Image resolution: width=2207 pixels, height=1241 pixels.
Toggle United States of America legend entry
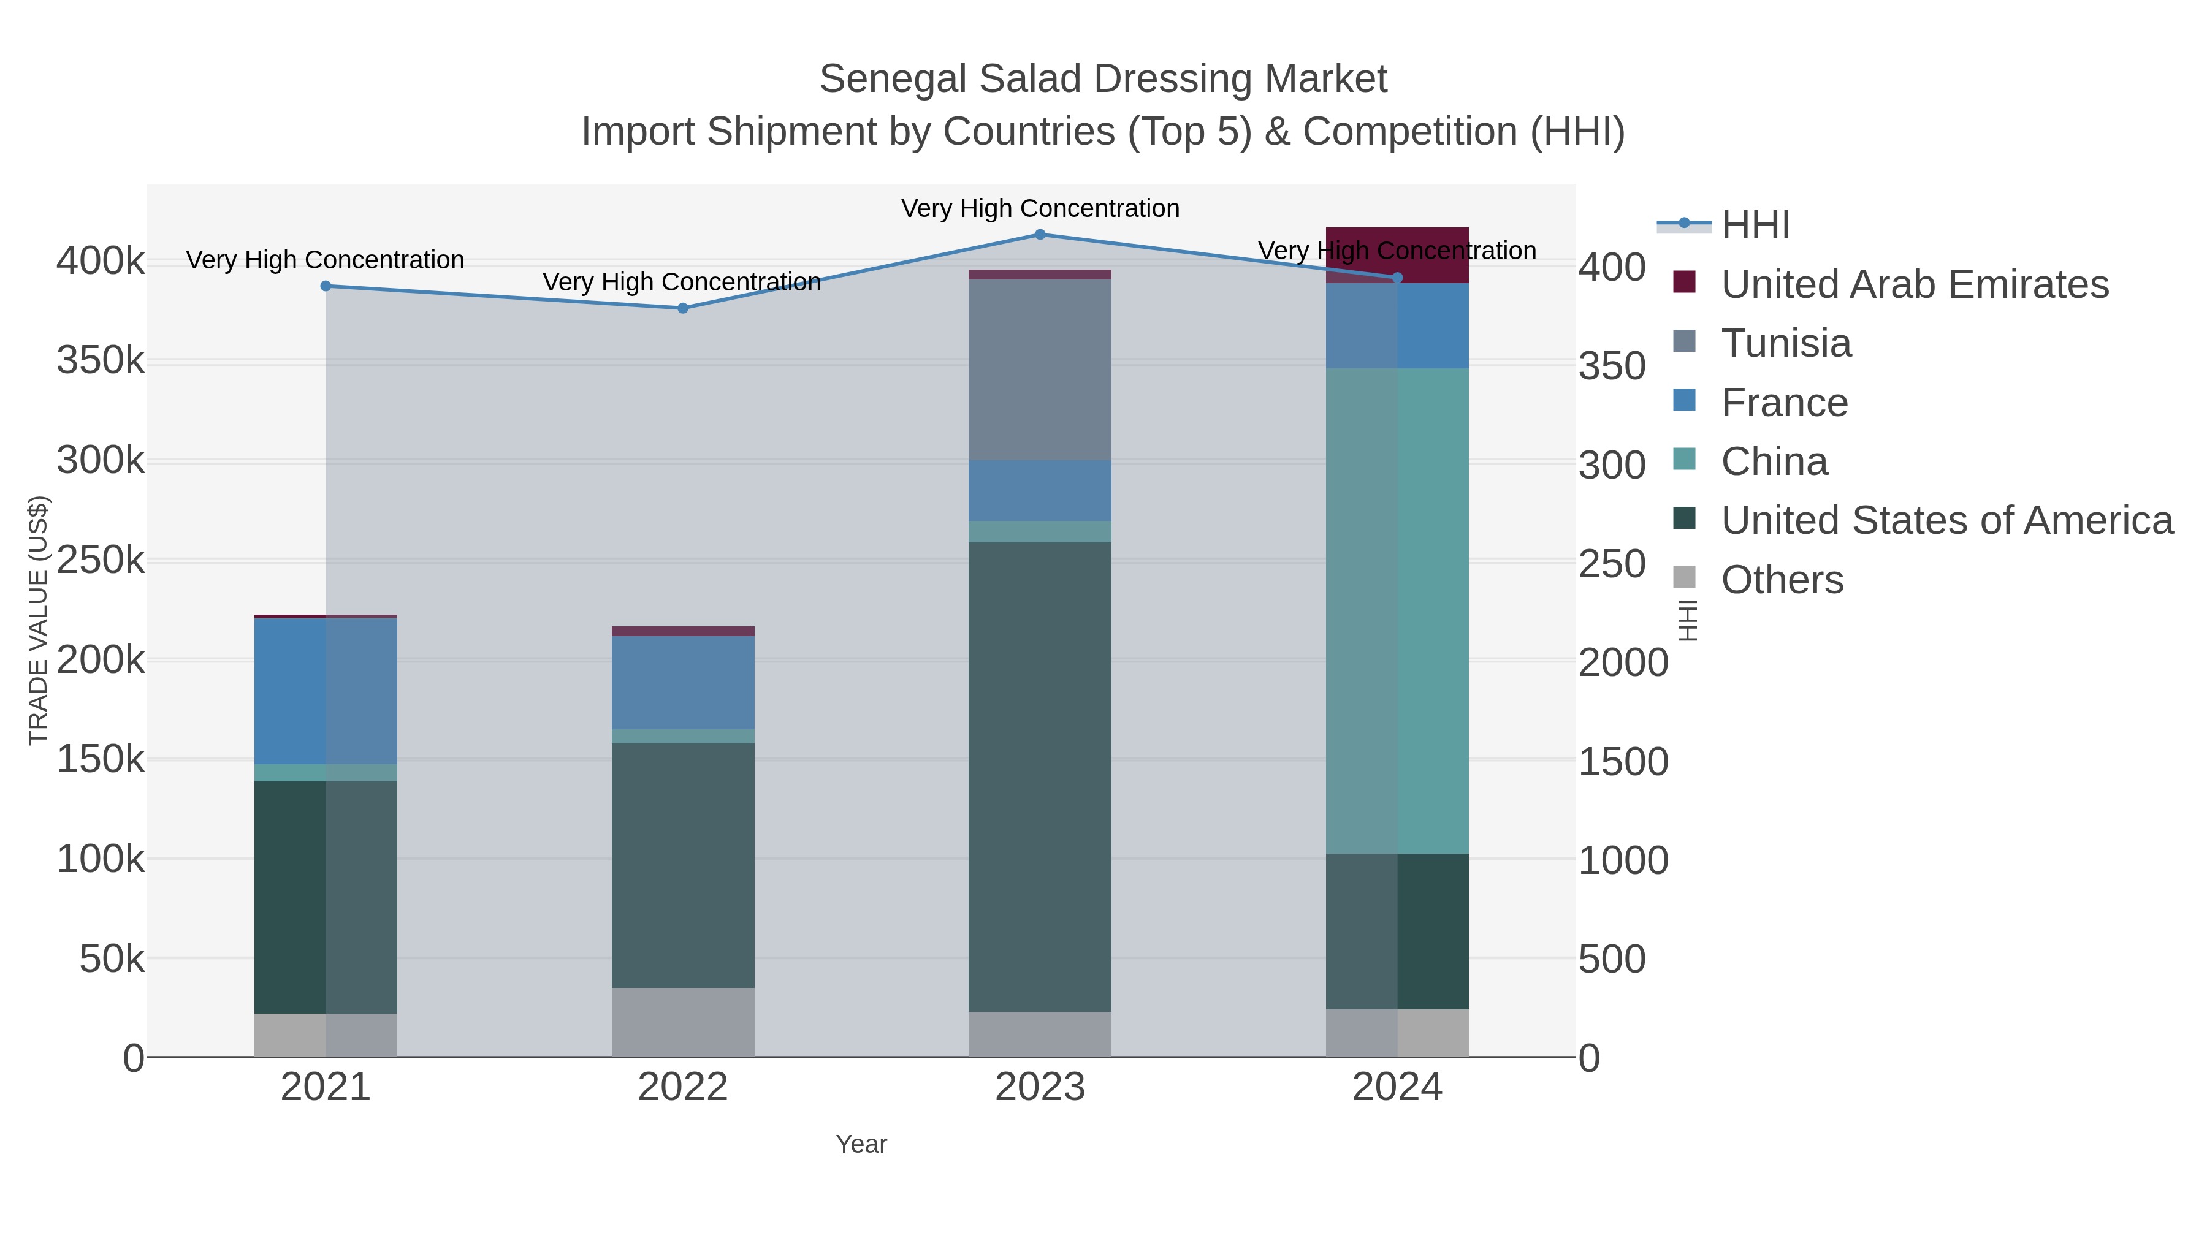(x=1923, y=520)
